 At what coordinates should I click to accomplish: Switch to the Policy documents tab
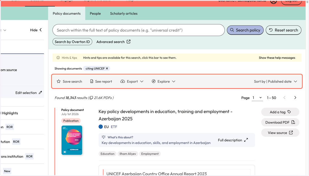coord(67,13)
